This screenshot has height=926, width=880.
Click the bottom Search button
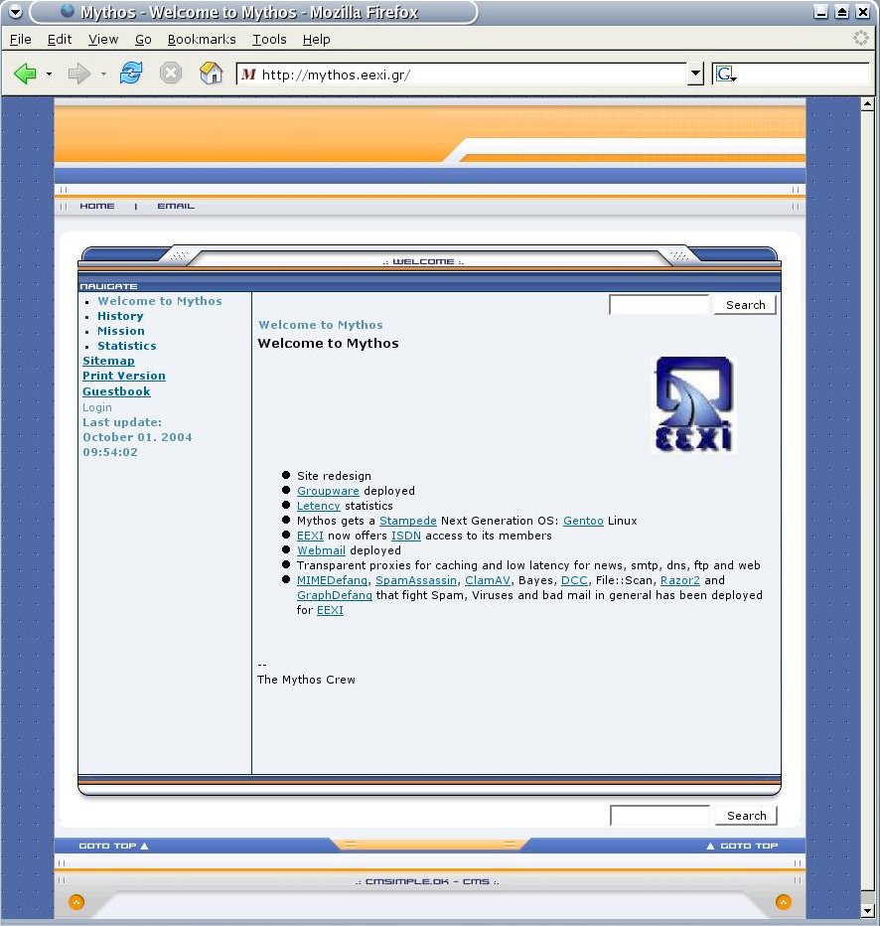746,816
